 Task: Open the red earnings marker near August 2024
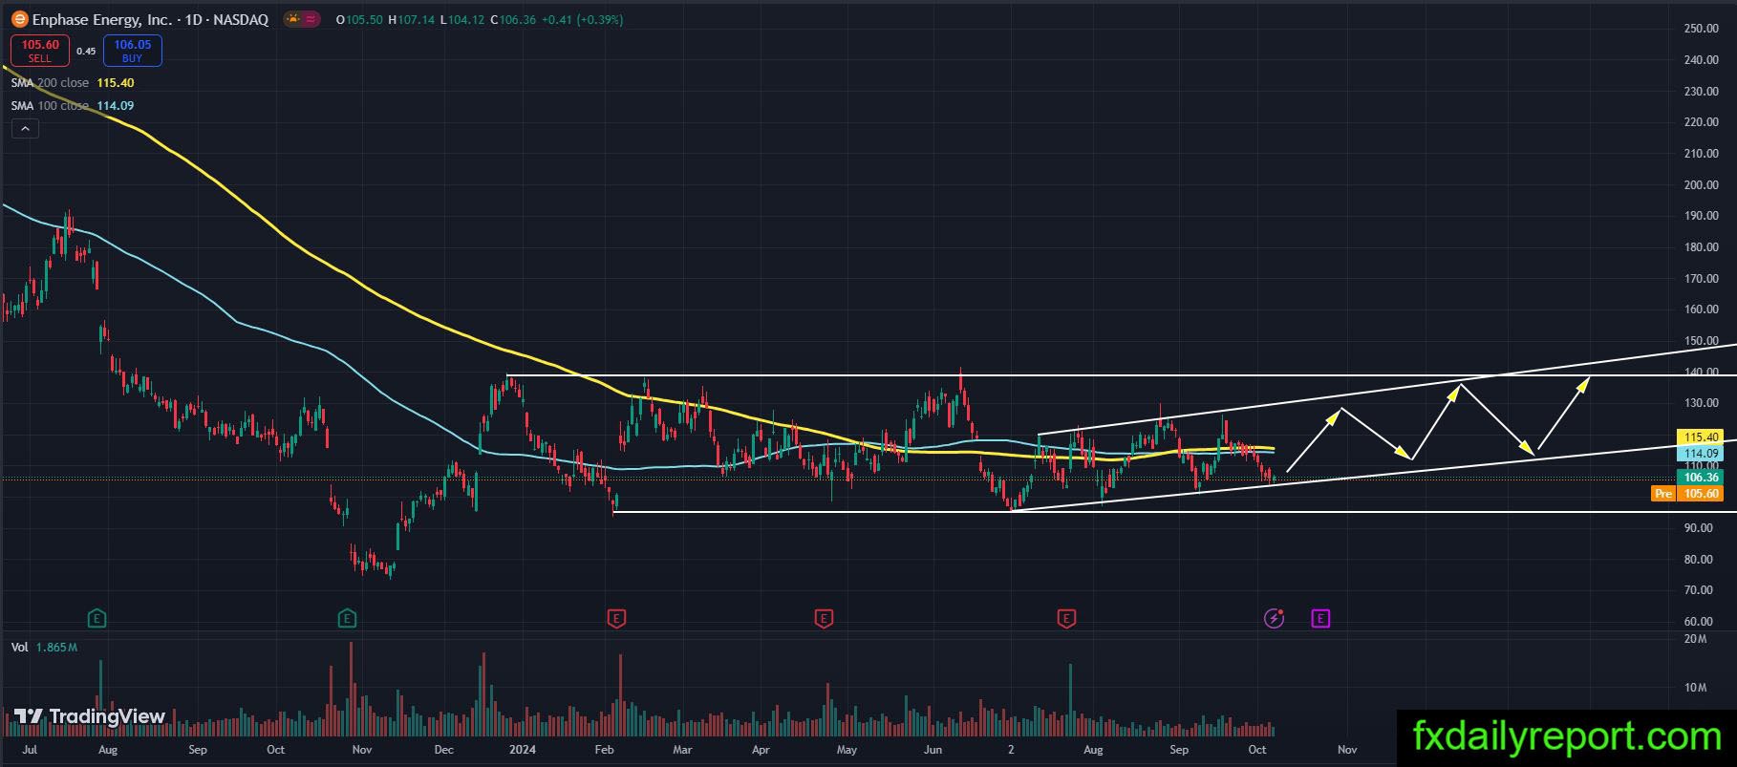[x=1066, y=619]
